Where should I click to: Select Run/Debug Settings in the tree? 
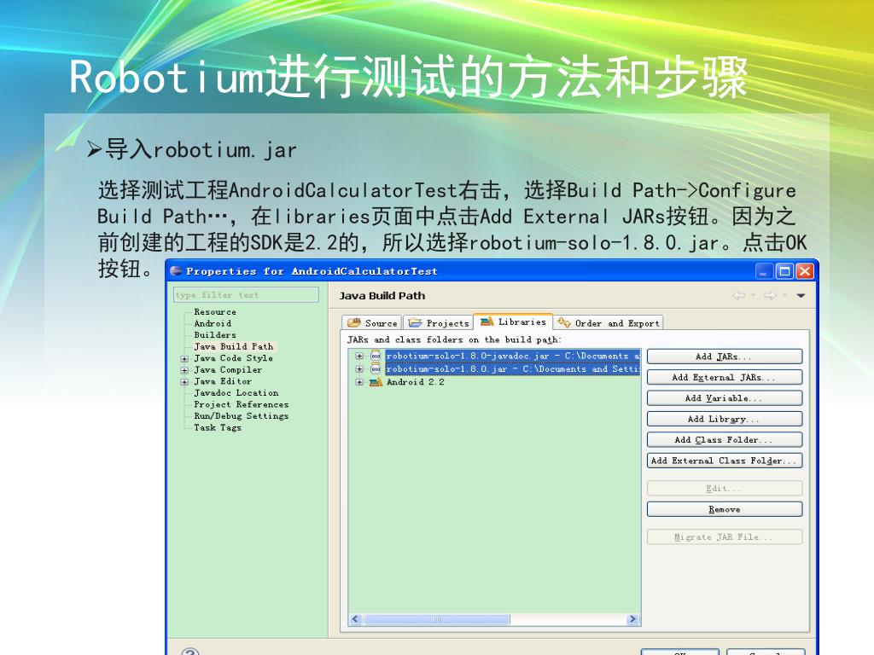(242, 416)
